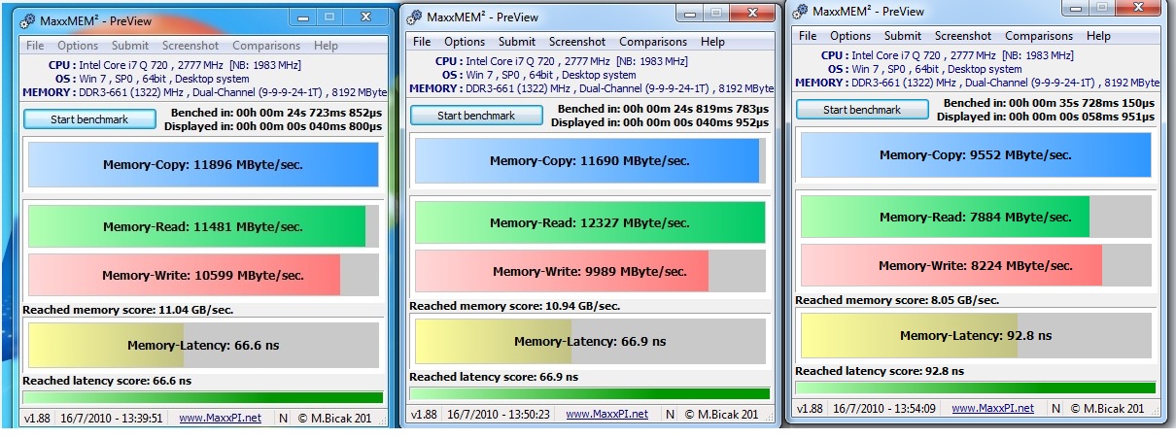Screen dimensions: 1176x438
Task: Click 'Reached memory score: 11.04 GB/sec.' text
Action: (127, 310)
